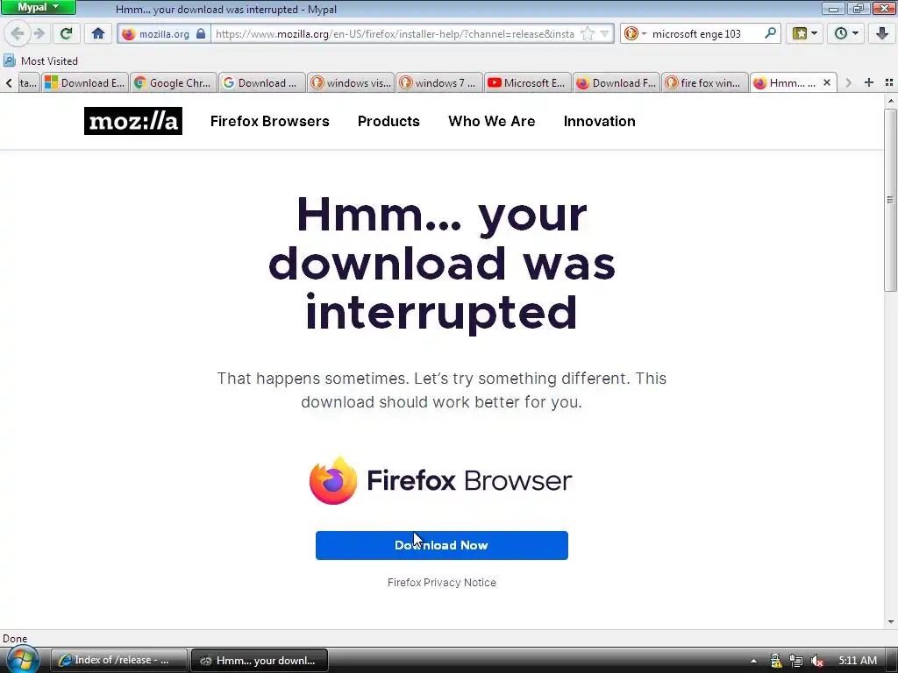
Task: Switch to the 'Download E...' Microsoft tab
Action: coord(85,83)
